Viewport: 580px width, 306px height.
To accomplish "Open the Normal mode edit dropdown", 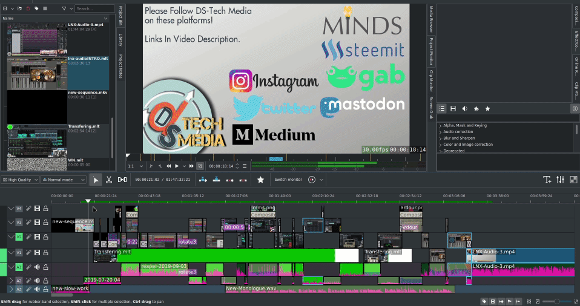I will click(63, 180).
